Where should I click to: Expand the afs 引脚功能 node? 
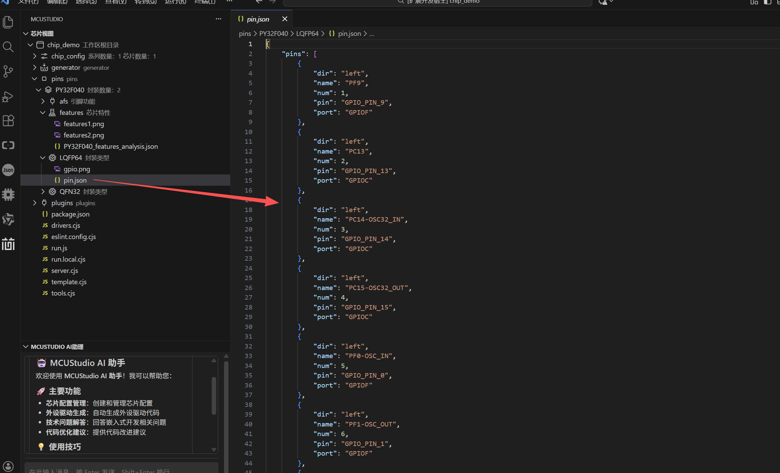[42, 101]
